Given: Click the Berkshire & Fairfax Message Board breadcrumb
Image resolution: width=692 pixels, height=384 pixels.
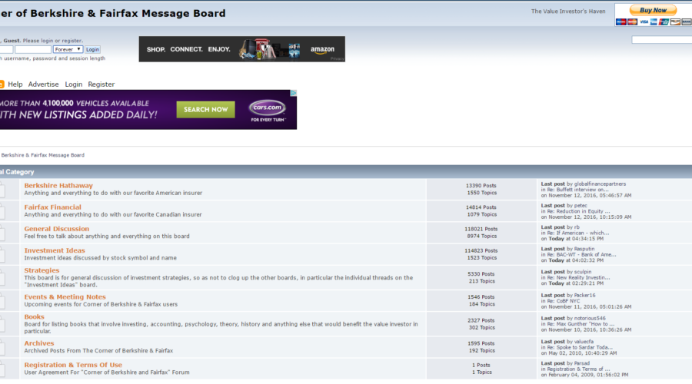Looking at the screenshot, I should (x=42, y=155).
